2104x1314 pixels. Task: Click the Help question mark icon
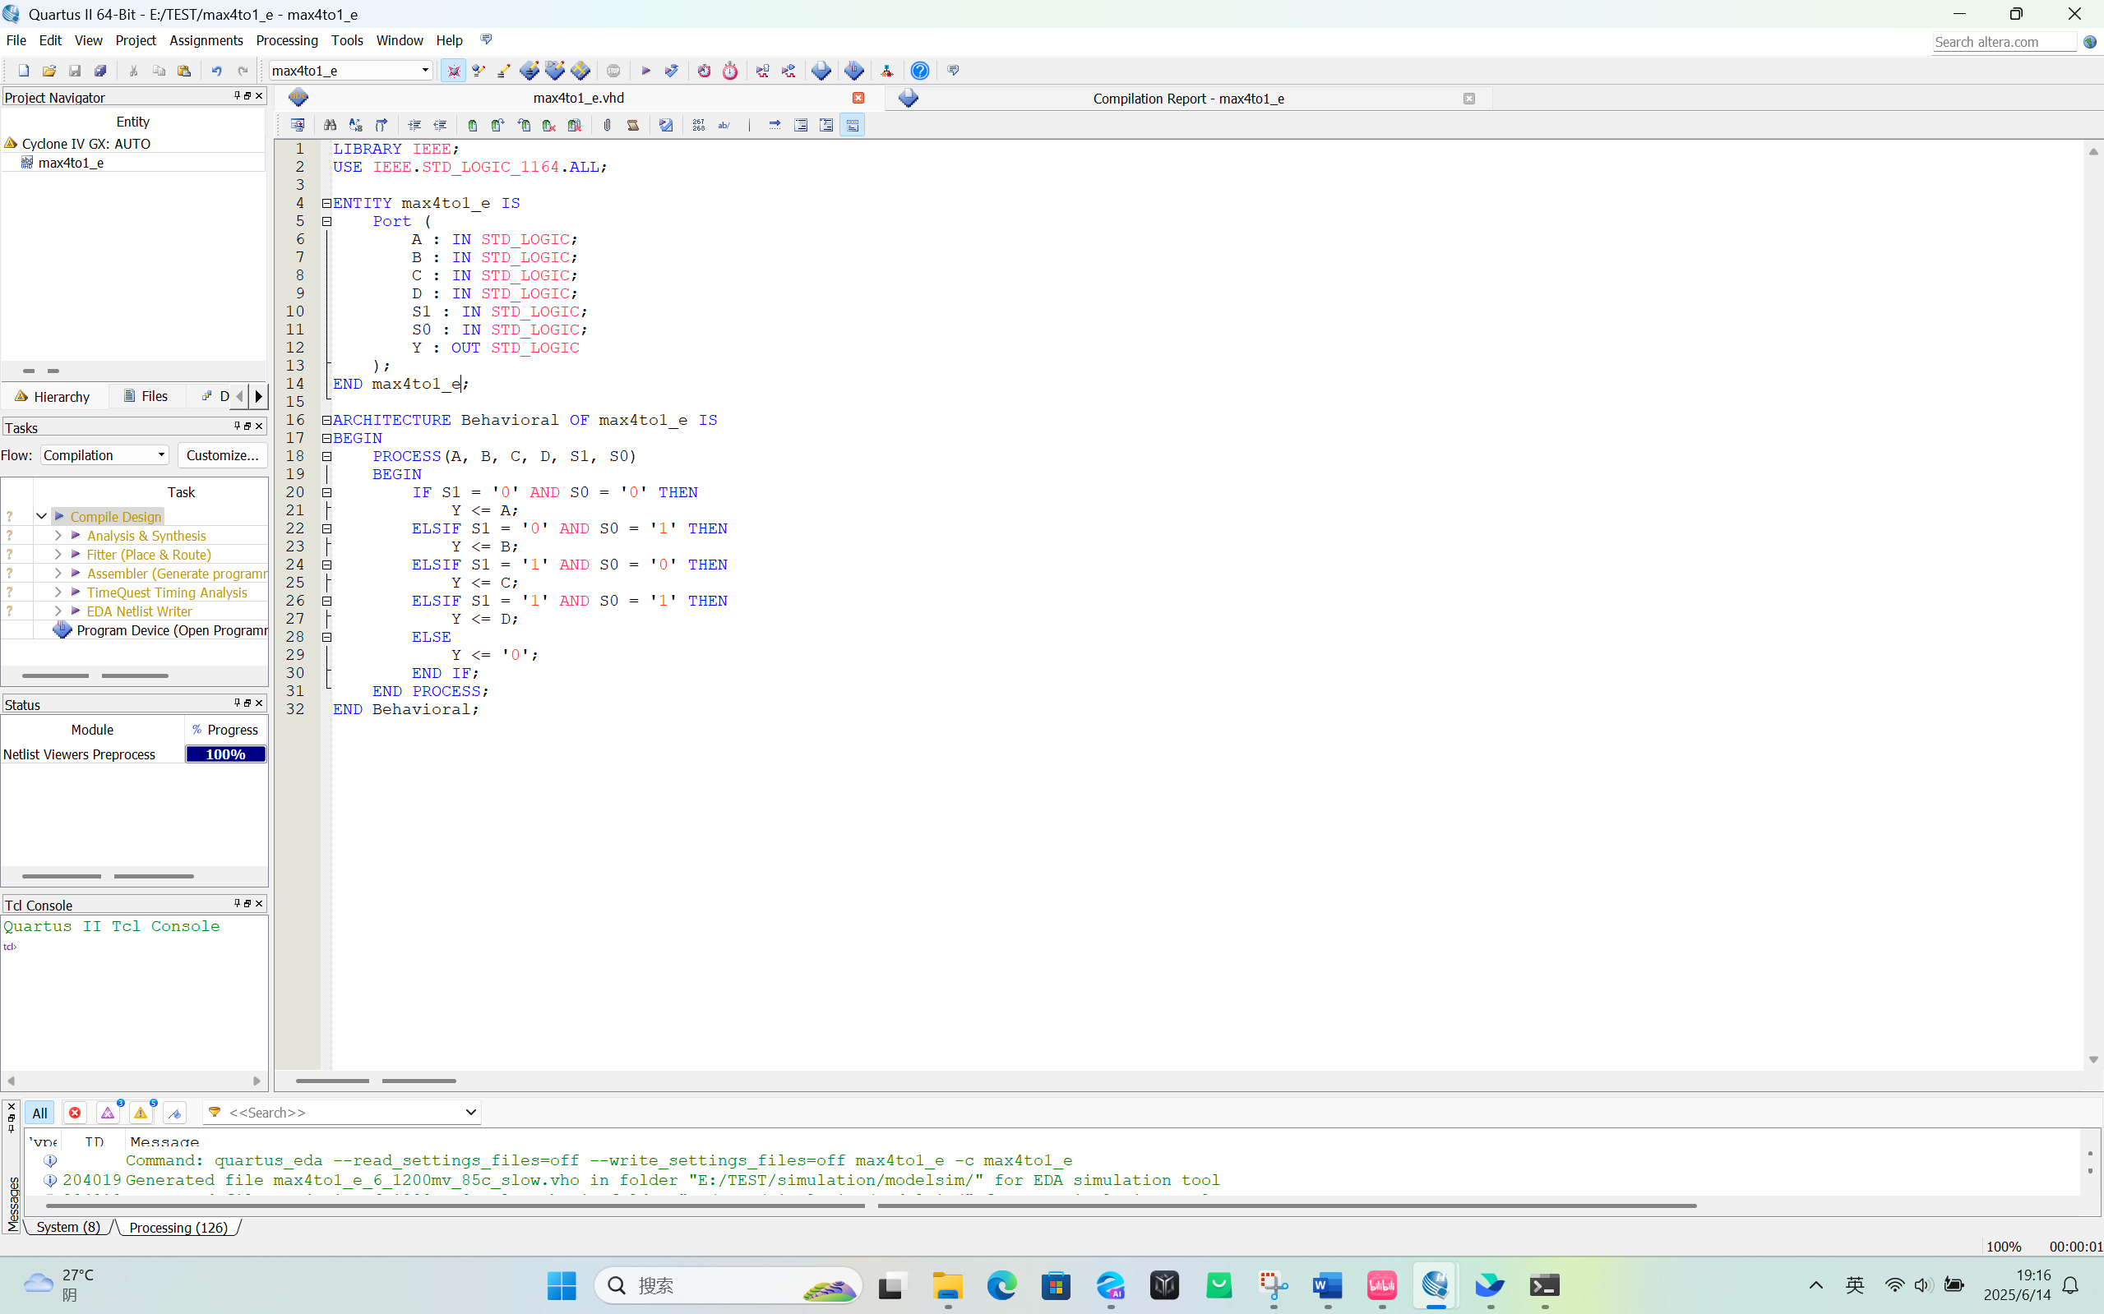tap(920, 71)
